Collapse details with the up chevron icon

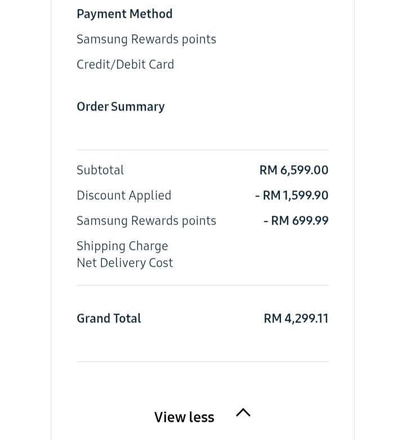tap(243, 413)
